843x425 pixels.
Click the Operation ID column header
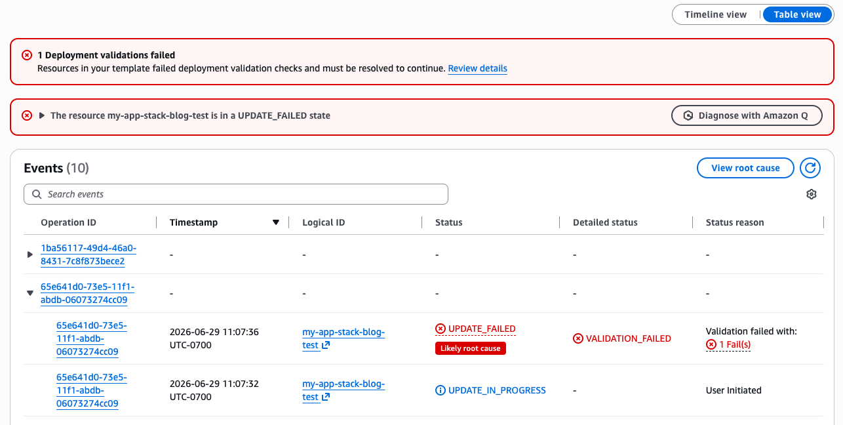68,222
